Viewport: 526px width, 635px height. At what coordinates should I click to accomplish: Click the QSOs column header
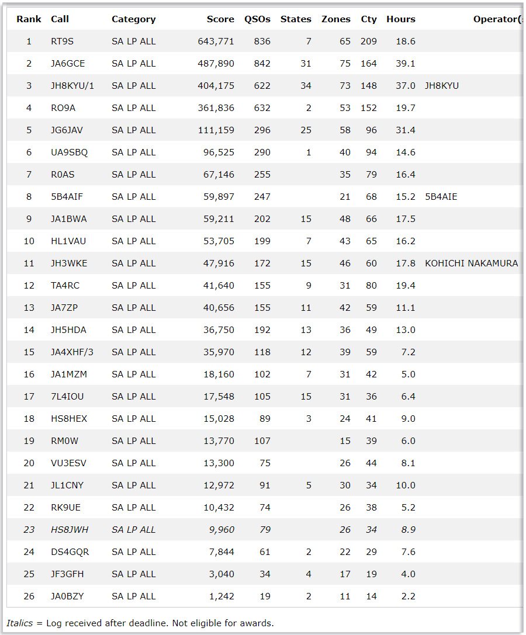pos(257,19)
